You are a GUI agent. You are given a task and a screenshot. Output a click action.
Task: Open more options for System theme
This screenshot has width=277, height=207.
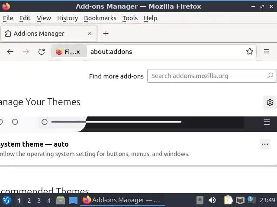coord(265,144)
